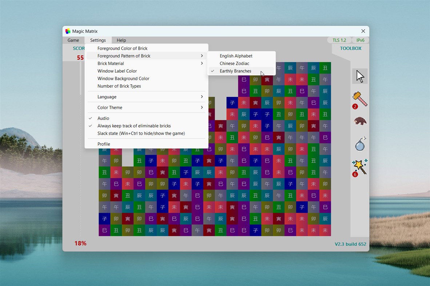Click the TLS 1.2 status badge
This screenshot has height=286, width=430.
[339, 40]
